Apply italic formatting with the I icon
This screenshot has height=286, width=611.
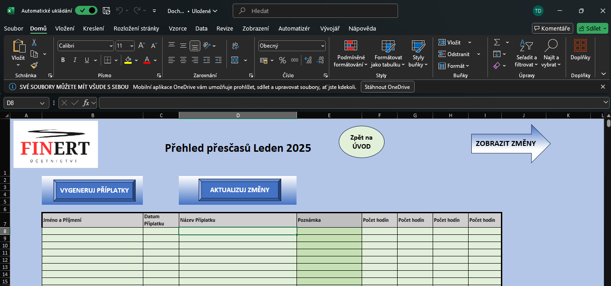[75, 60]
